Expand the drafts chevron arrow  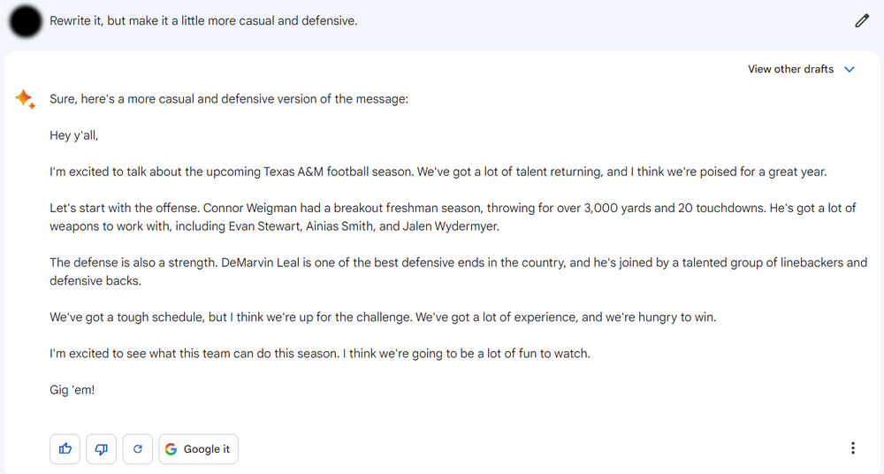[850, 69]
